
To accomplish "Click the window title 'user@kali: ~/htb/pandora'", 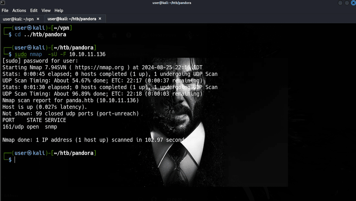I will click(x=172, y=3).
